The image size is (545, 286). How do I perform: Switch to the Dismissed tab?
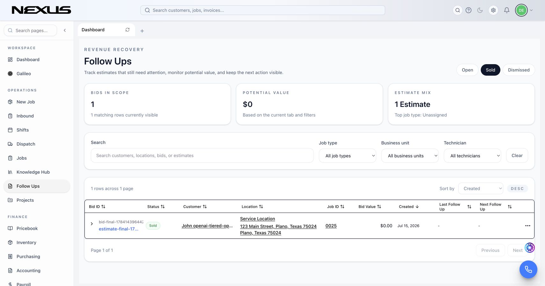519,70
